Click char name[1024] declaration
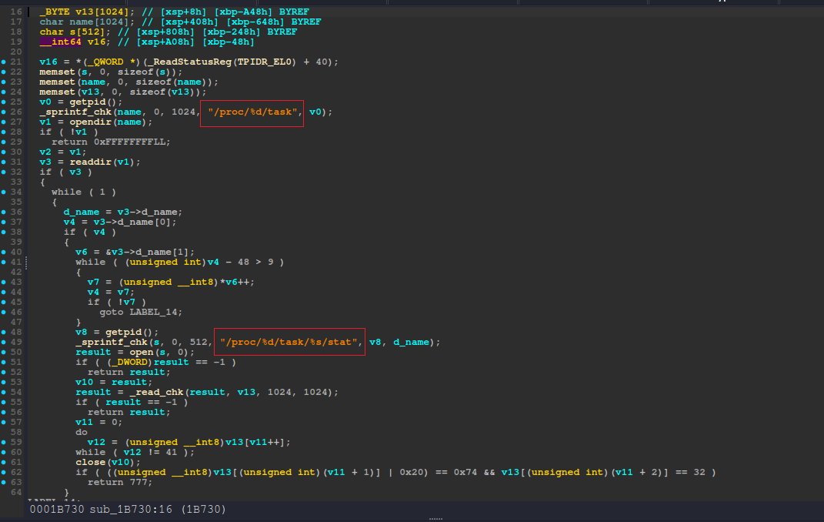824x522 pixels. click(x=87, y=22)
